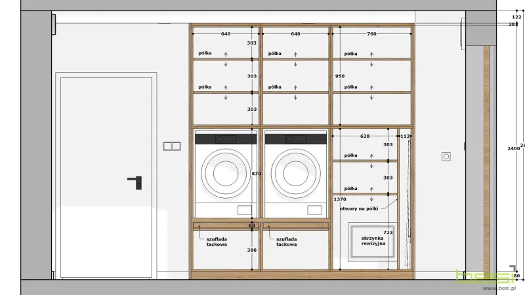The height and width of the screenshot is (295, 525).
Task: Click the double light switch beside the door
Action: [x=172, y=146]
